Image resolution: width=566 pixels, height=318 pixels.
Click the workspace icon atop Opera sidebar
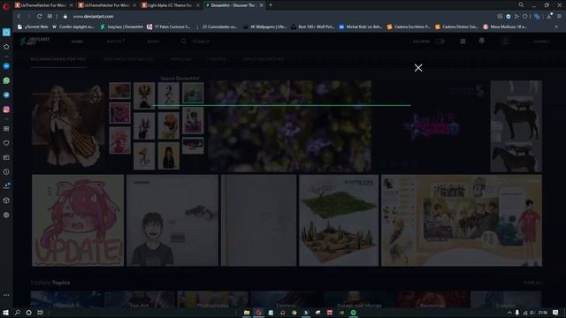6,32
